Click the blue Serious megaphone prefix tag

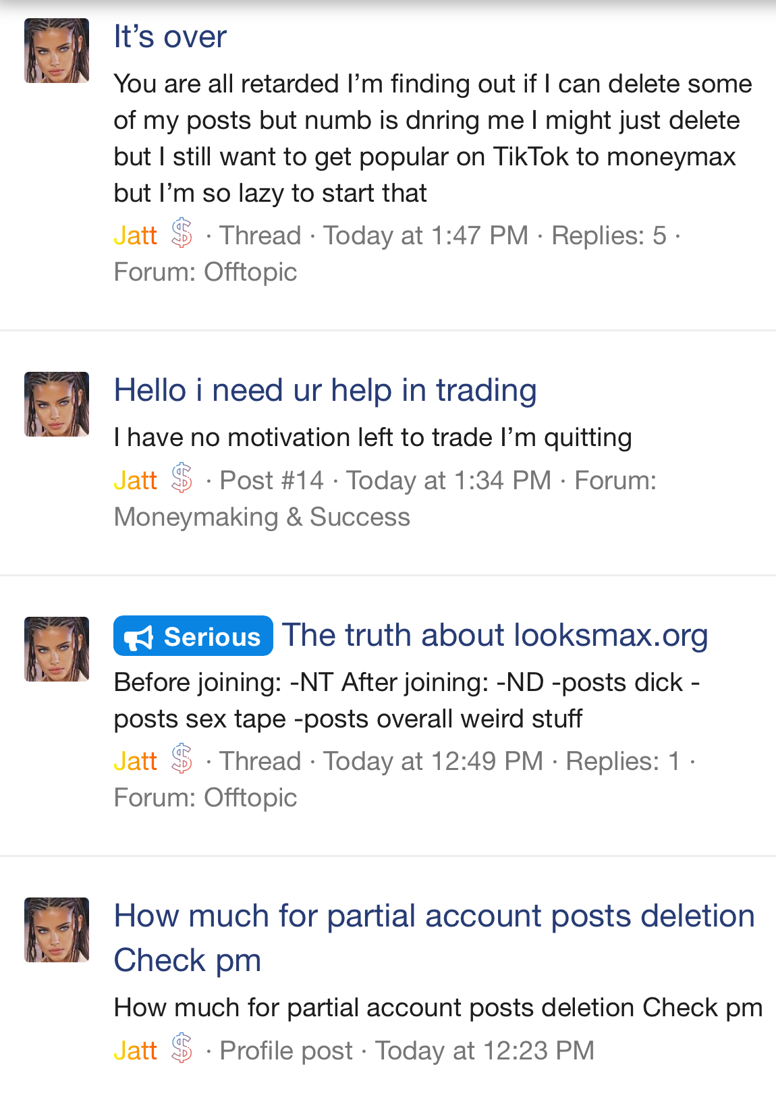coord(193,636)
